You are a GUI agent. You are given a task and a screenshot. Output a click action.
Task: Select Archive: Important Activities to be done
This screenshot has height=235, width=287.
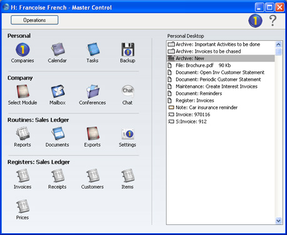point(221,44)
